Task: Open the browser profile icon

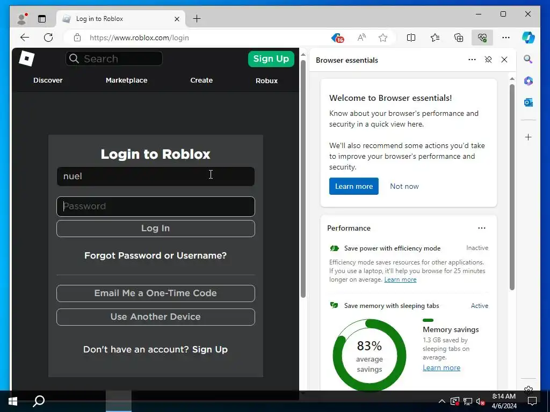Action: pos(22,19)
